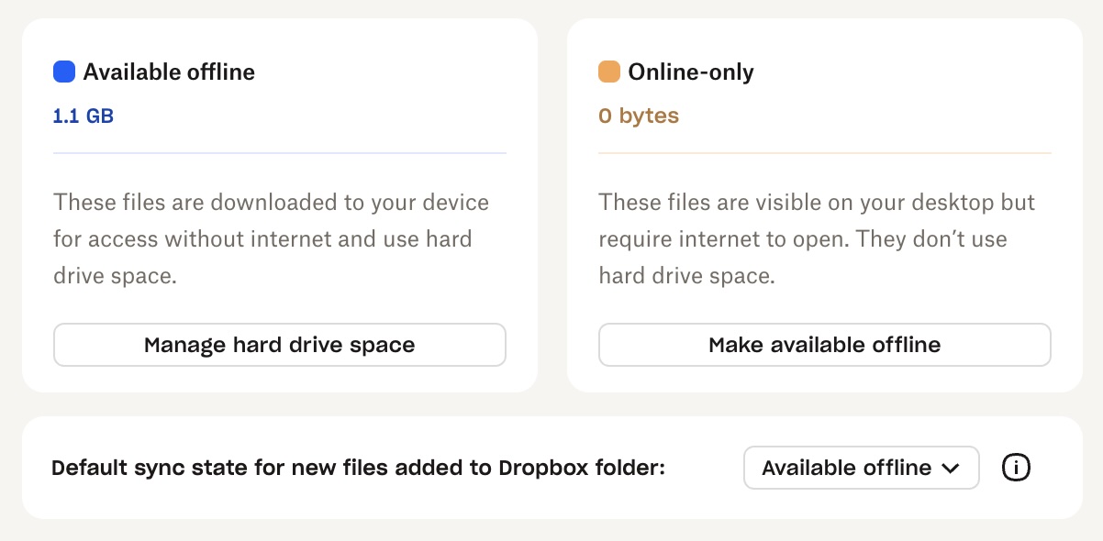Click the info icon beside sync dropdown

[1016, 468]
